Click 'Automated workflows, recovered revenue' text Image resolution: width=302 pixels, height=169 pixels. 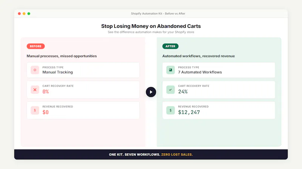199,56
